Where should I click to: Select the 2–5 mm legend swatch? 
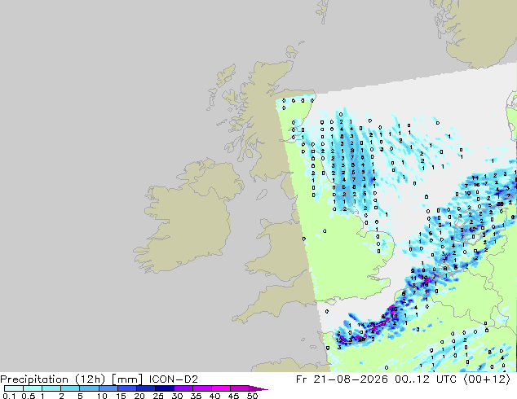(70, 388)
